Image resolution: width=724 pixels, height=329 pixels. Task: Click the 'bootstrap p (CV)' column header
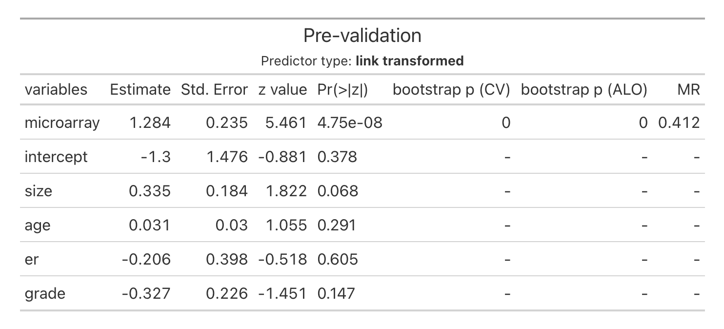coord(451,89)
